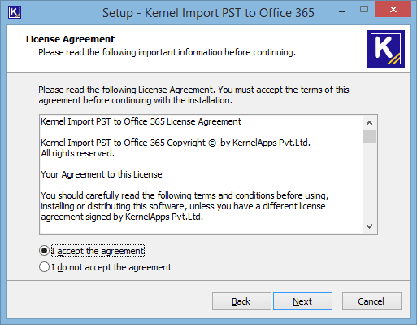The height and width of the screenshot is (325, 417).
Task: Click the large Kernel K logo in header
Action: coord(386,49)
